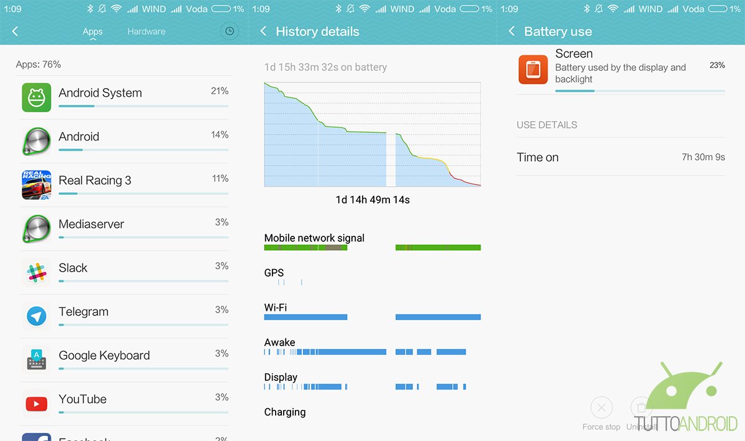
Task: Tap the Android 14% usage bar
Action: 143,149
